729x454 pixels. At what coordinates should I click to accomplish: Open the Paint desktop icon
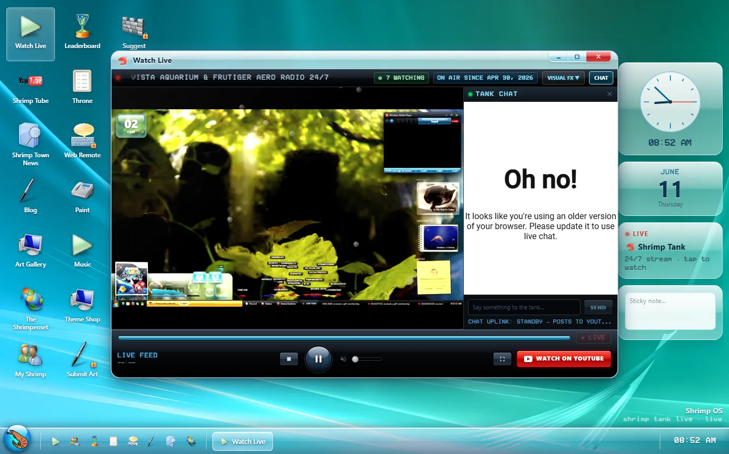[82, 196]
